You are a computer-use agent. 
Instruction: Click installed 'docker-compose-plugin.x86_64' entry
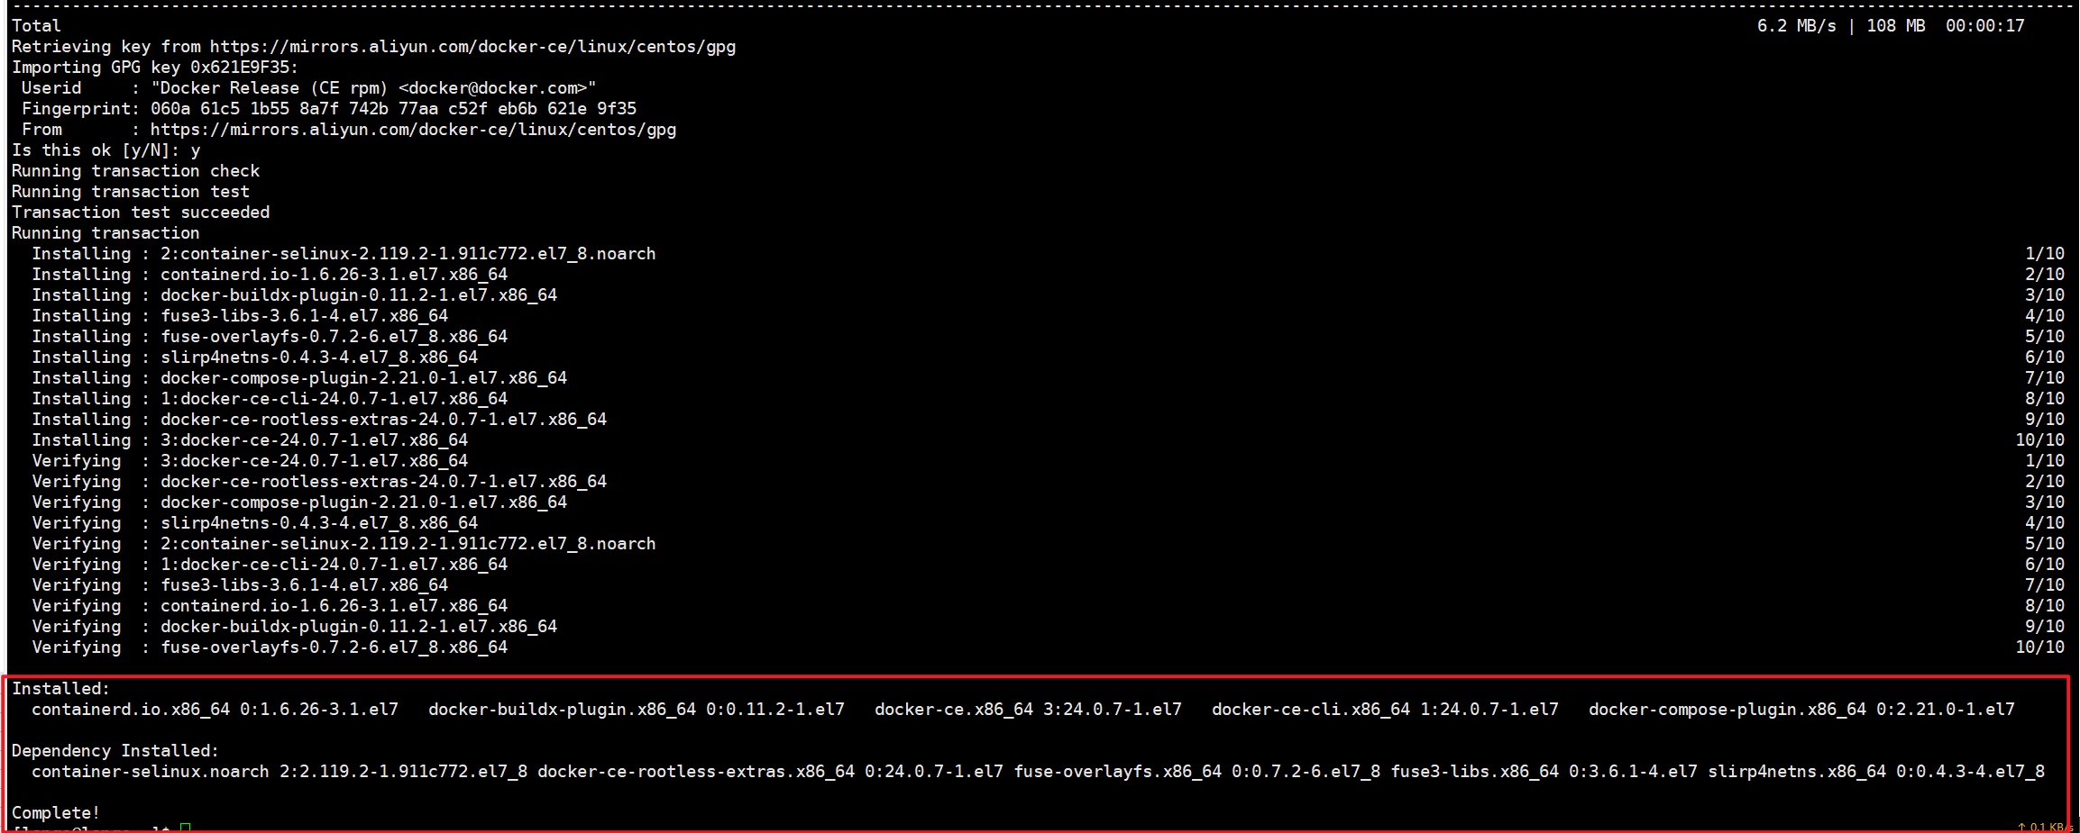(x=1801, y=710)
